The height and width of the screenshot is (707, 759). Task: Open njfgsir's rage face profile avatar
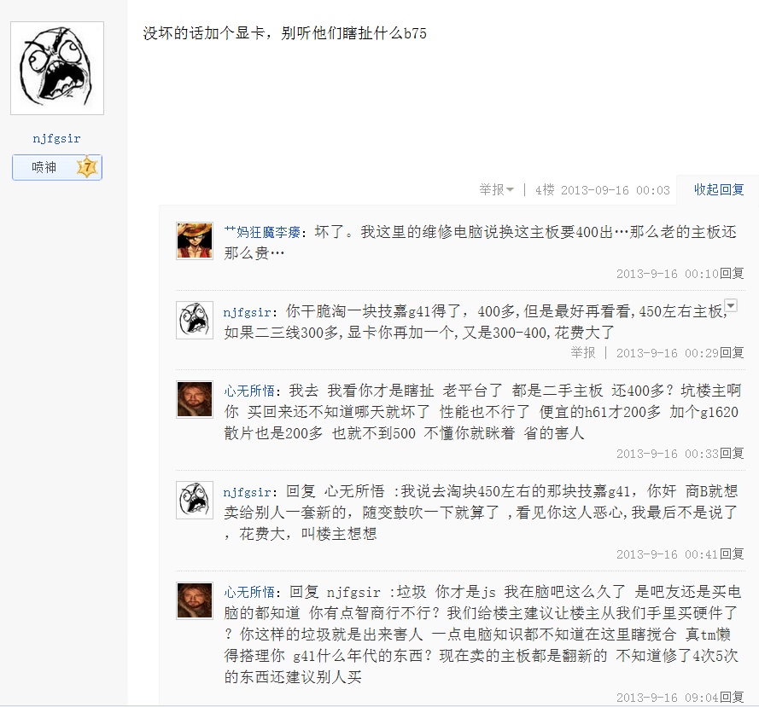[x=57, y=68]
